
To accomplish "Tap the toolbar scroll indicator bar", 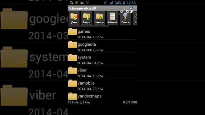I will (88, 26).
